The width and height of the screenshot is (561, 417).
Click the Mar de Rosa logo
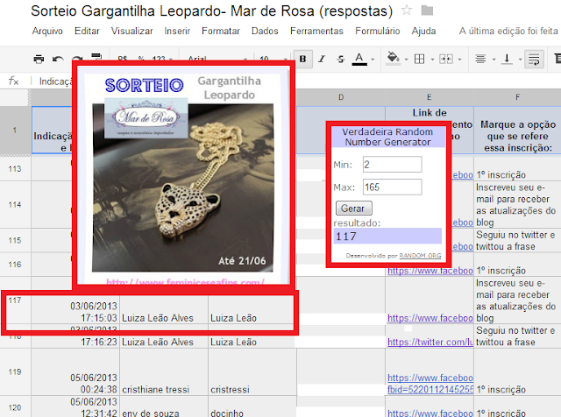(146, 118)
